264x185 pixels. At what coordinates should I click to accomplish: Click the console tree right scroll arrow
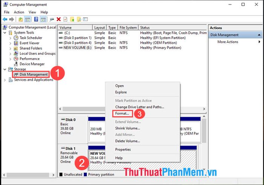pos(54,175)
